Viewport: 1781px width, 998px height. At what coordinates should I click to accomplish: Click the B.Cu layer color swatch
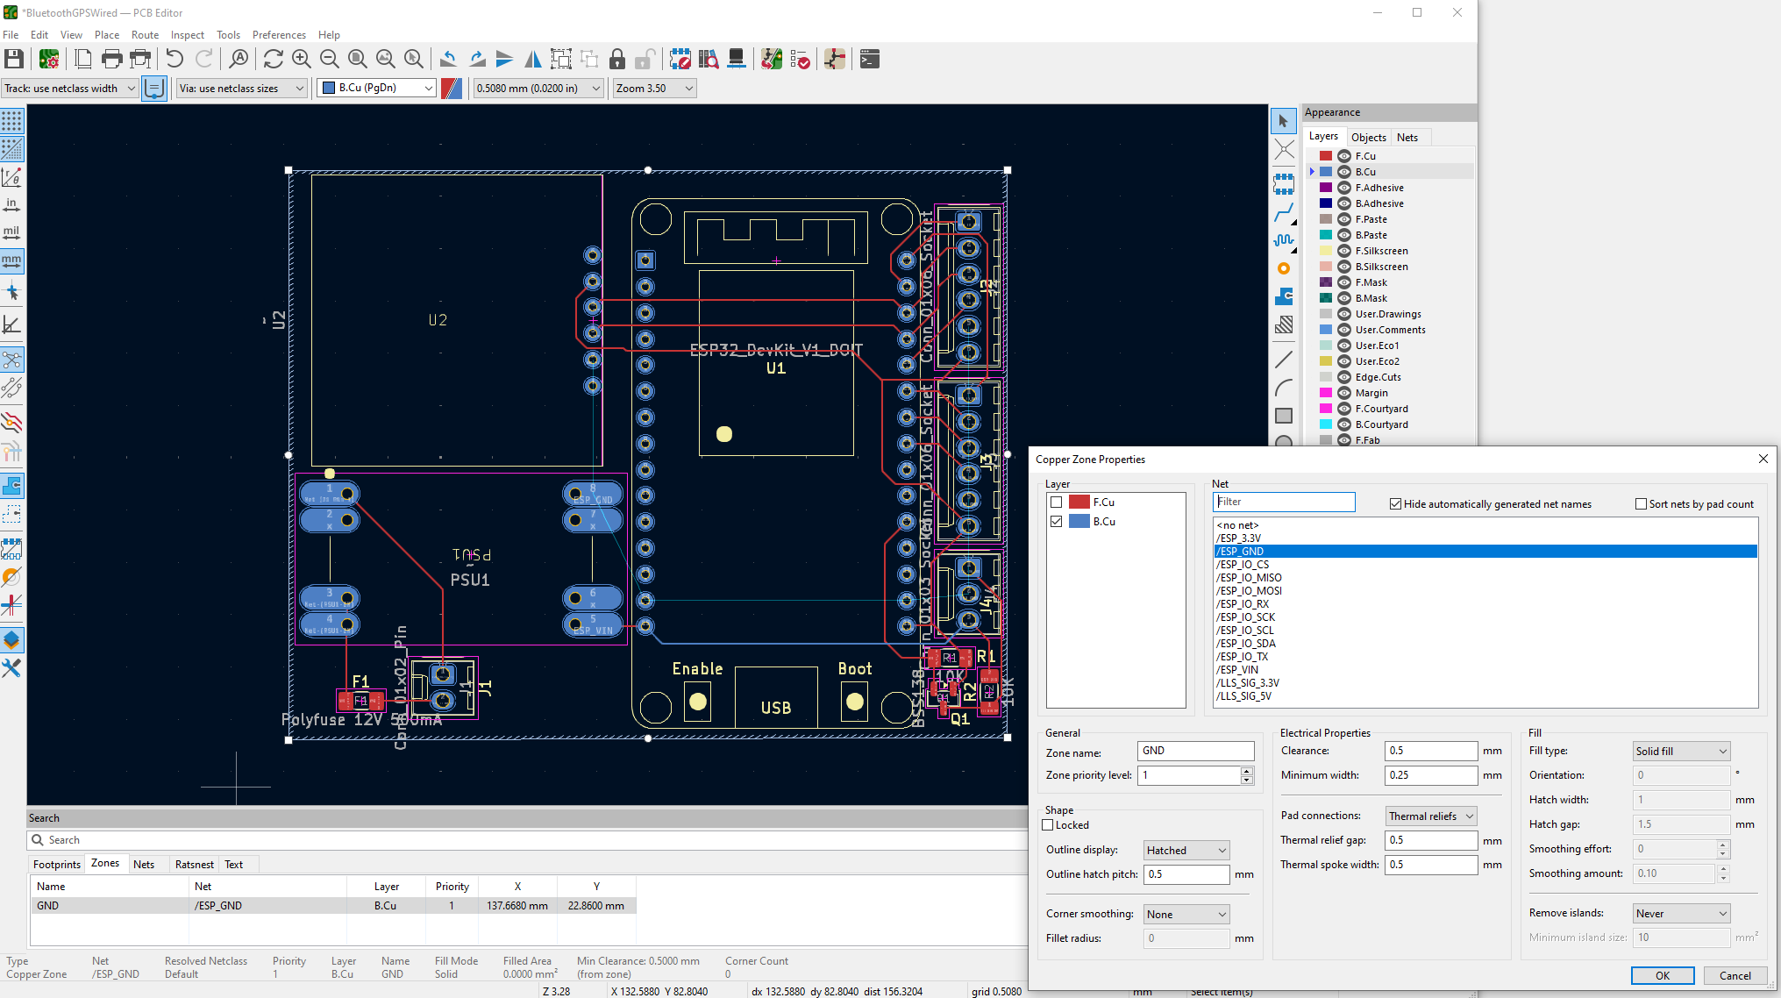[x=1326, y=172]
